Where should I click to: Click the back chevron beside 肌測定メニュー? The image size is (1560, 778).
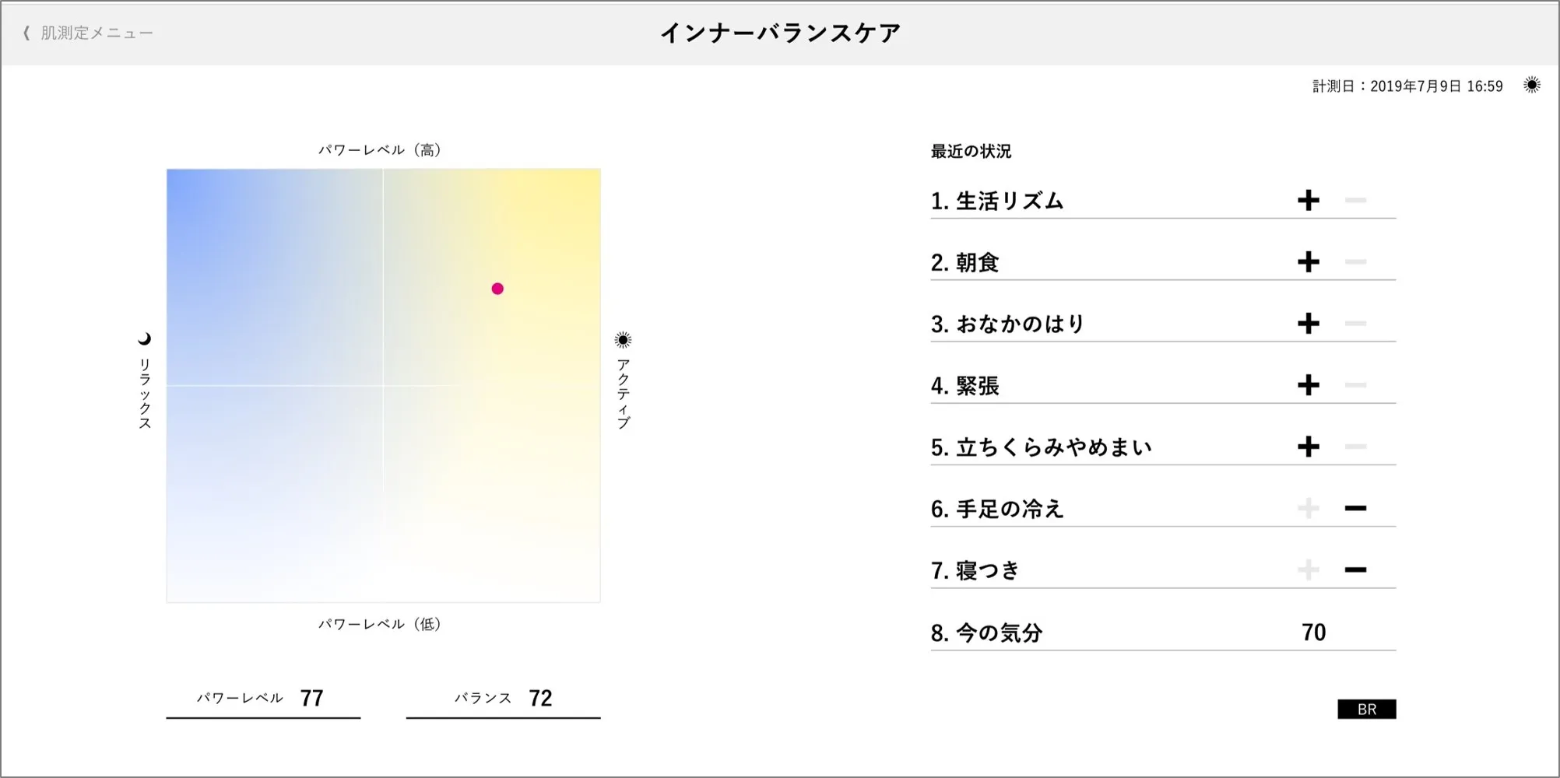(x=26, y=33)
